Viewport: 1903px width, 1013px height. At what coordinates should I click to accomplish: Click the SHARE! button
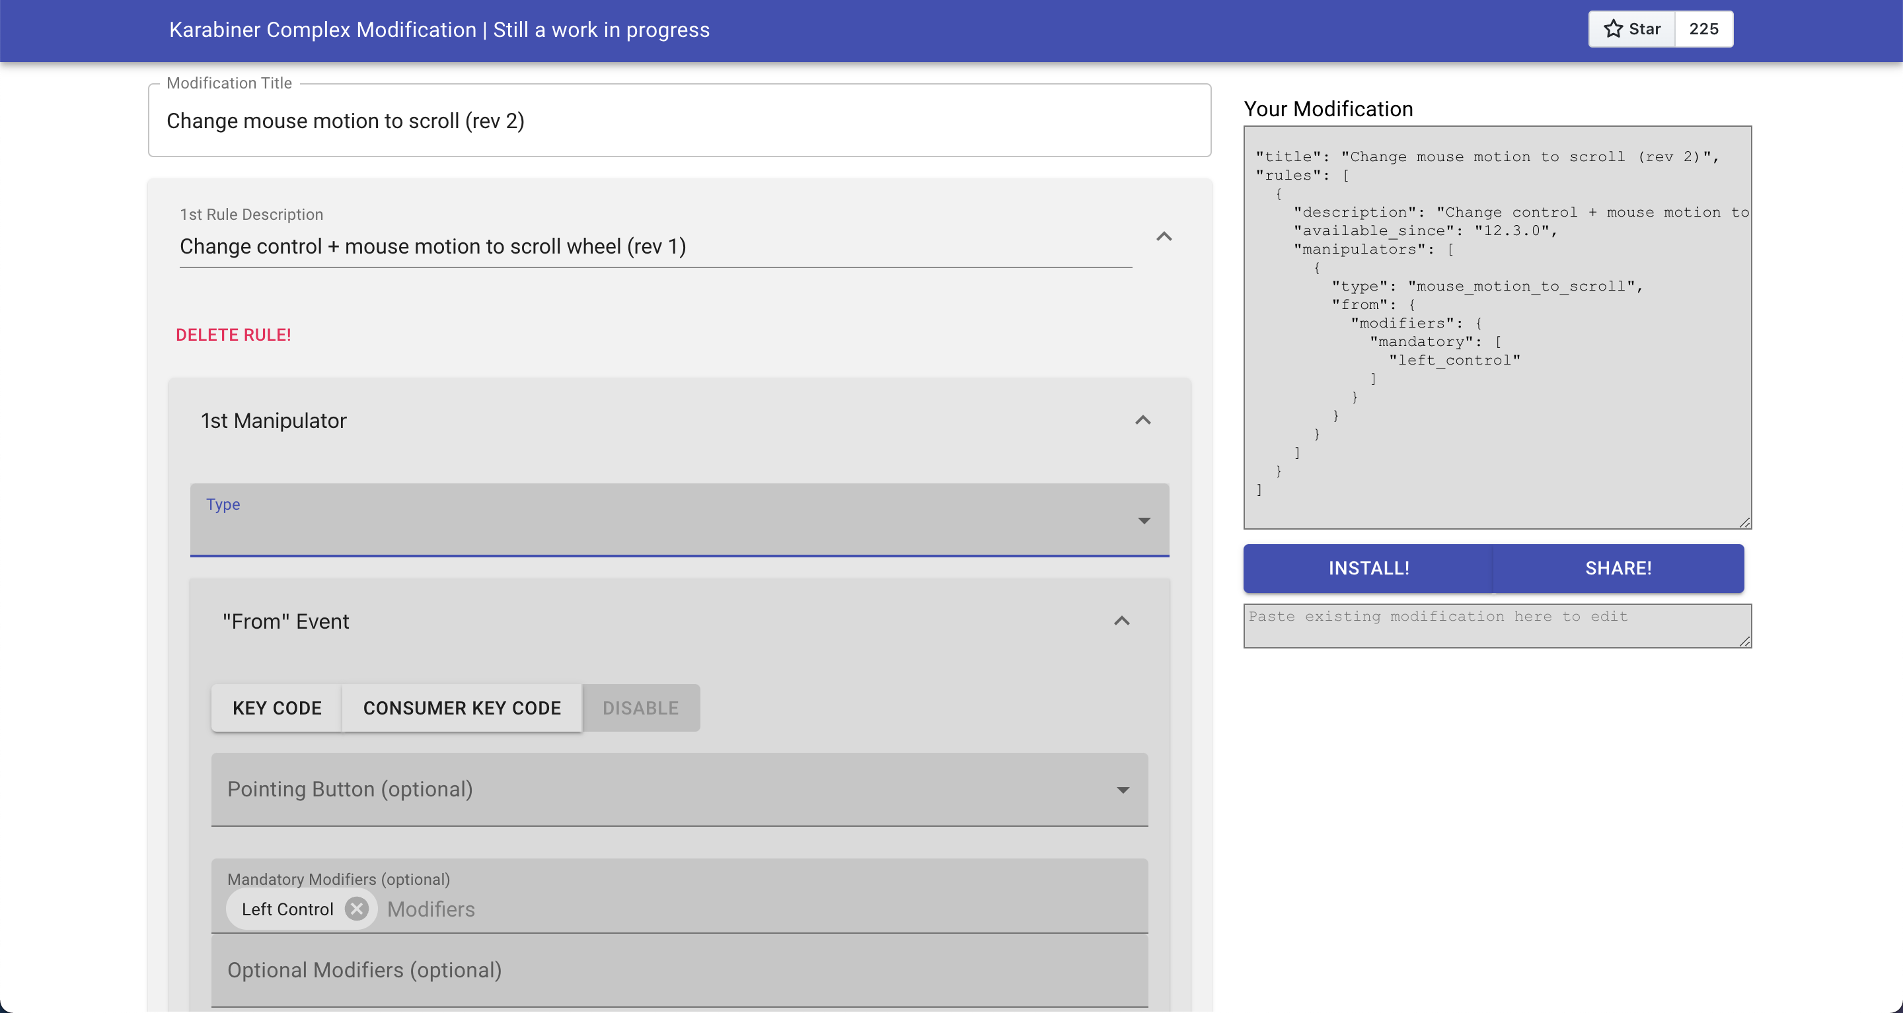pyautogui.click(x=1618, y=568)
